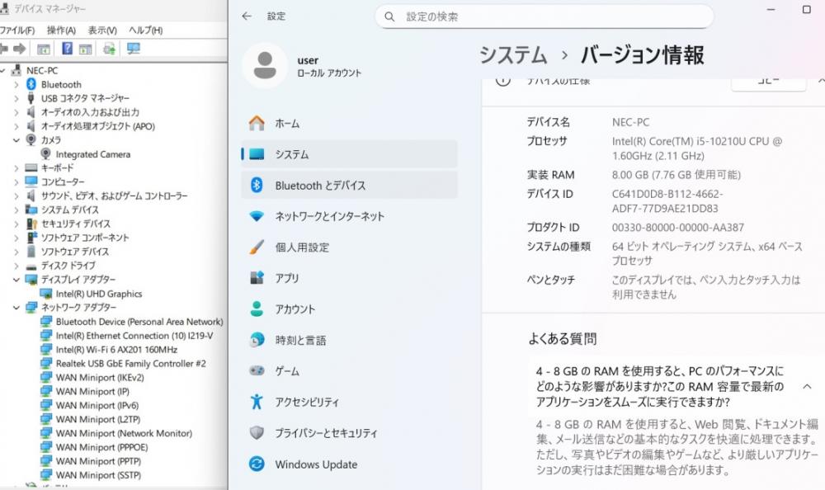Open the 表示(V) menu
The height and width of the screenshot is (490, 825).
(x=102, y=31)
